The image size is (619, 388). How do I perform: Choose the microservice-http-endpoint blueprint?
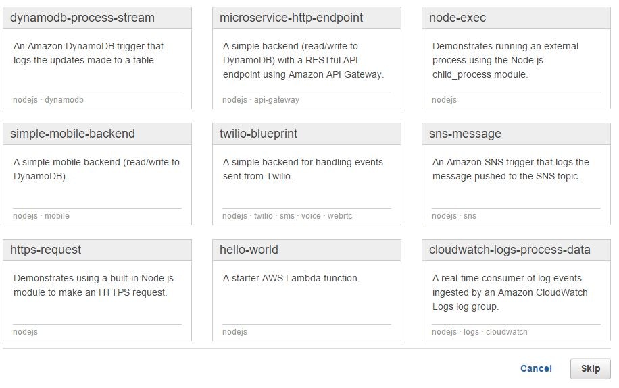click(x=291, y=18)
